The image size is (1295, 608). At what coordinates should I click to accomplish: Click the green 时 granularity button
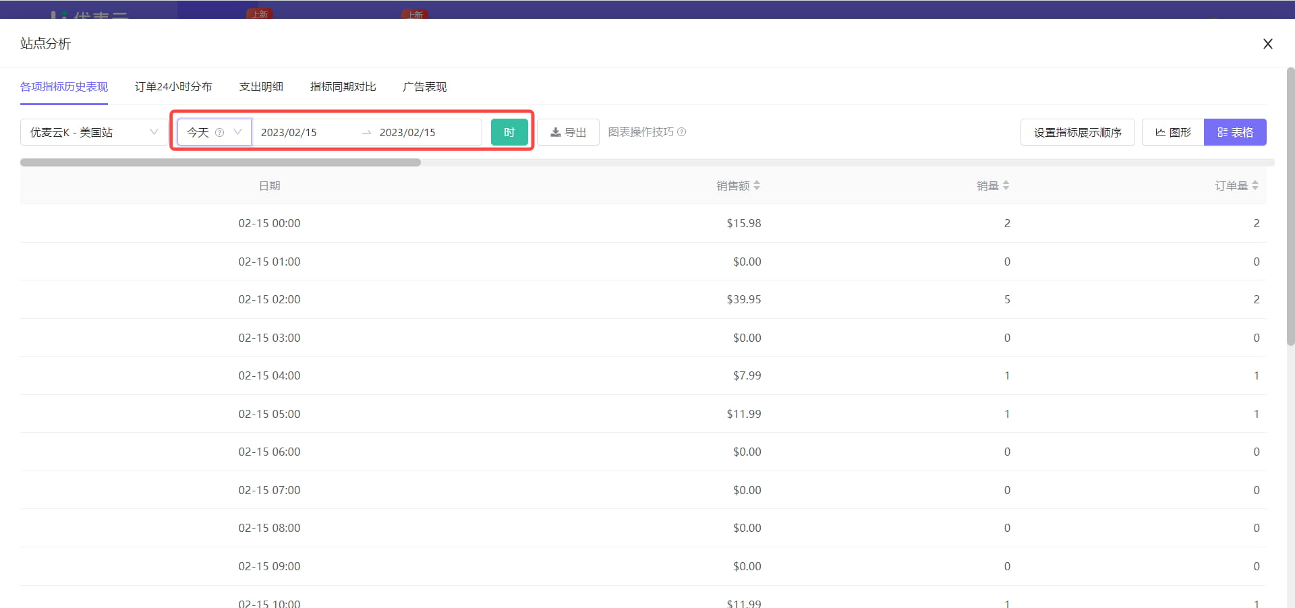click(x=509, y=132)
